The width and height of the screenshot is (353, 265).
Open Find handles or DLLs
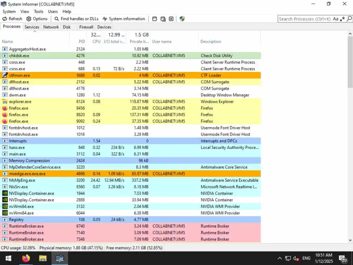[77, 19]
